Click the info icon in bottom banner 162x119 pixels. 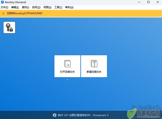55,115
